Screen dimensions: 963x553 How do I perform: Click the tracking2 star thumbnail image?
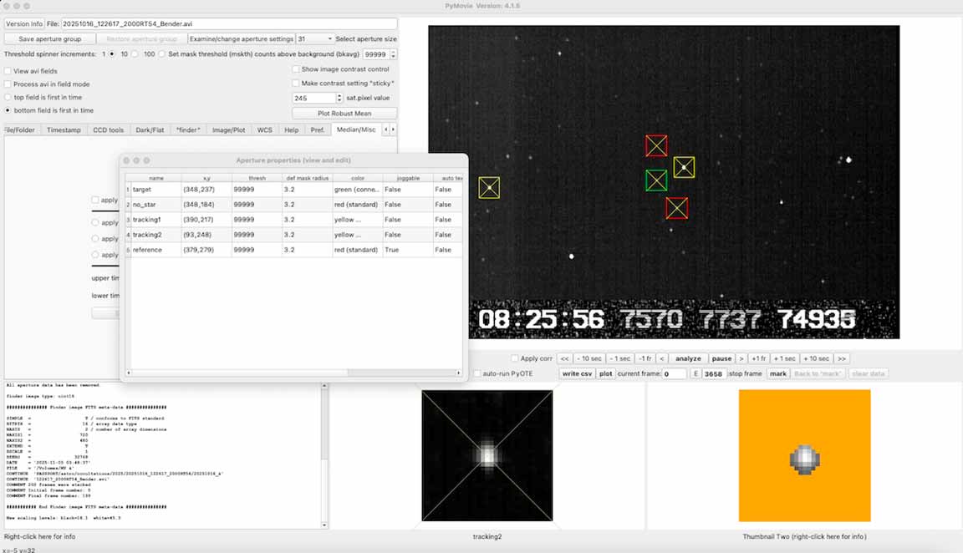[x=487, y=455]
